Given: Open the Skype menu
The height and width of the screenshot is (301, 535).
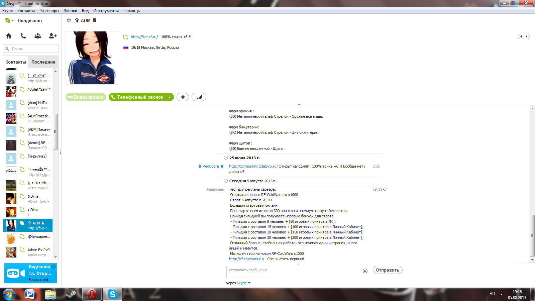Looking at the screenshot, I should [7, 11].
